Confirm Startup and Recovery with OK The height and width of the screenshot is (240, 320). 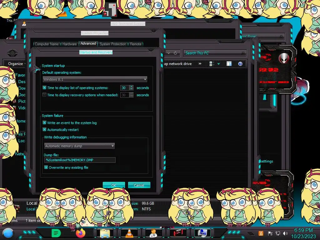click(114, 185)
